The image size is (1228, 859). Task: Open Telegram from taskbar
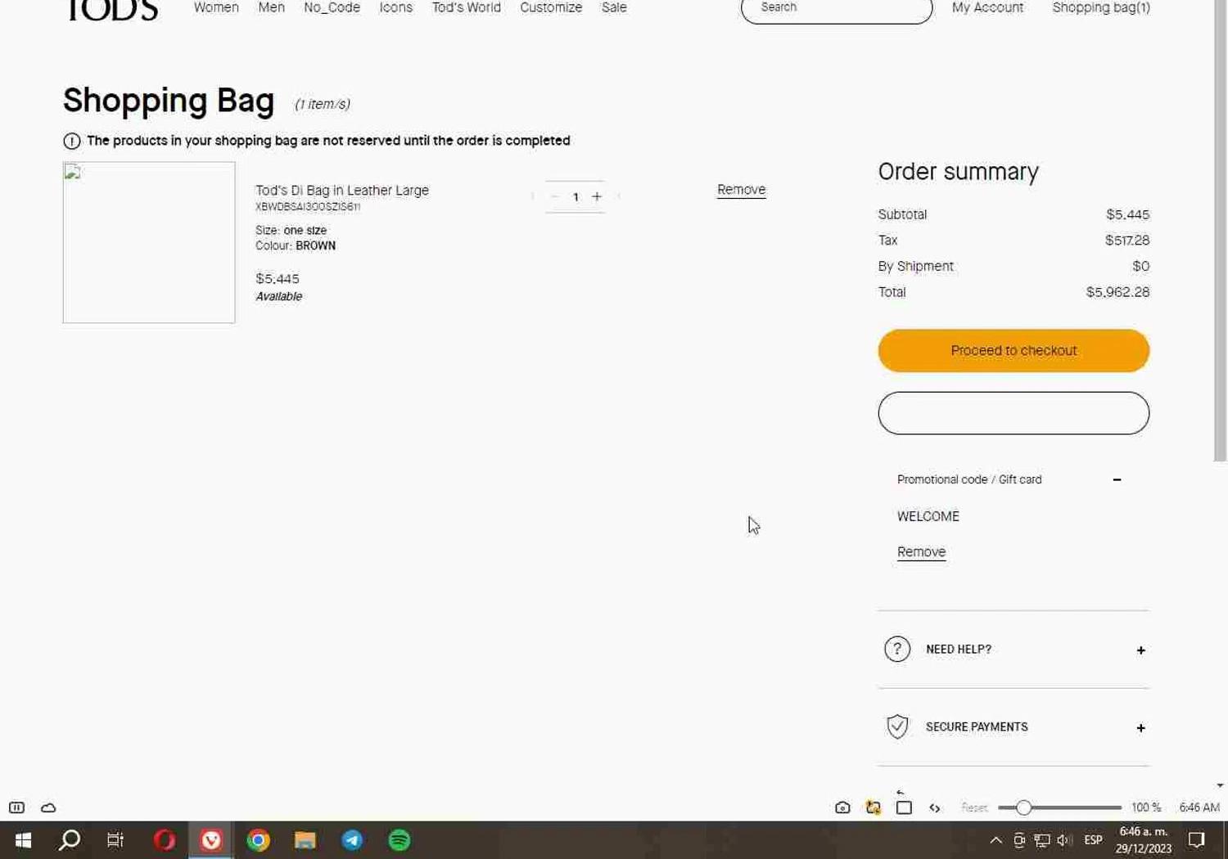(x=352, y=840)
